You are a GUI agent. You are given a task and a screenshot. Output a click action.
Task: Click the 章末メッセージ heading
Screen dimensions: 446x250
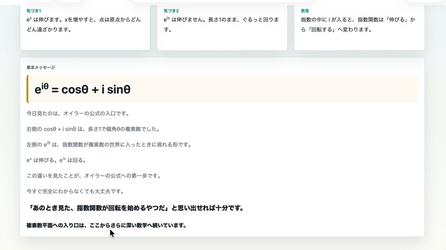click(x=41, y=67)
